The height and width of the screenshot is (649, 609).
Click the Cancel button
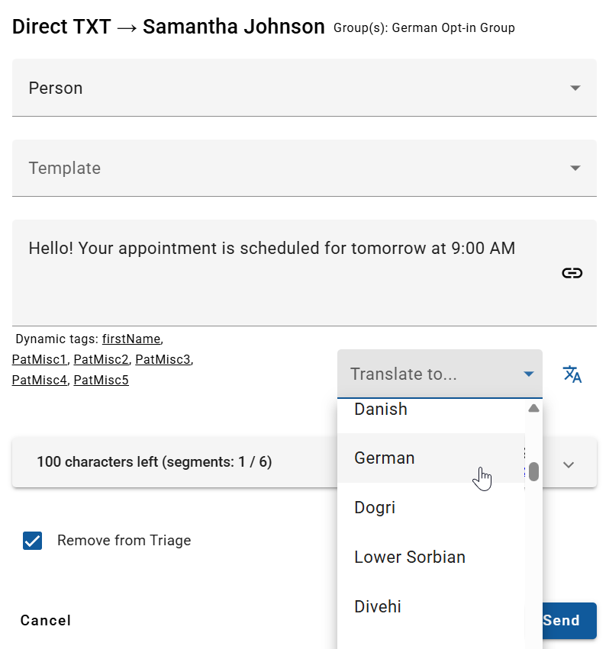46,620
